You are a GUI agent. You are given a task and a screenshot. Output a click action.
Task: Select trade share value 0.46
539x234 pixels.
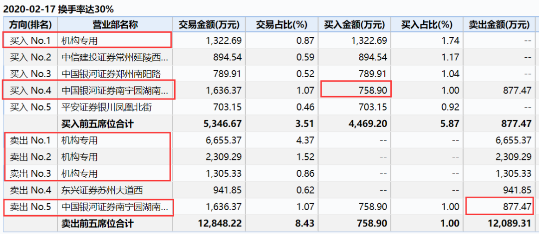[x=305, y=108]
